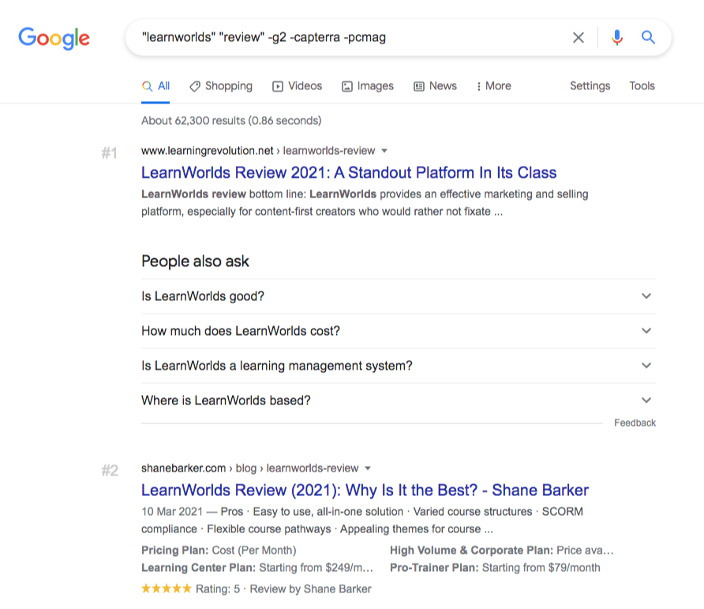Click the www.learningrevolution.net breadcrumb URL
This screenshot has height=609, width=704.
258,151
